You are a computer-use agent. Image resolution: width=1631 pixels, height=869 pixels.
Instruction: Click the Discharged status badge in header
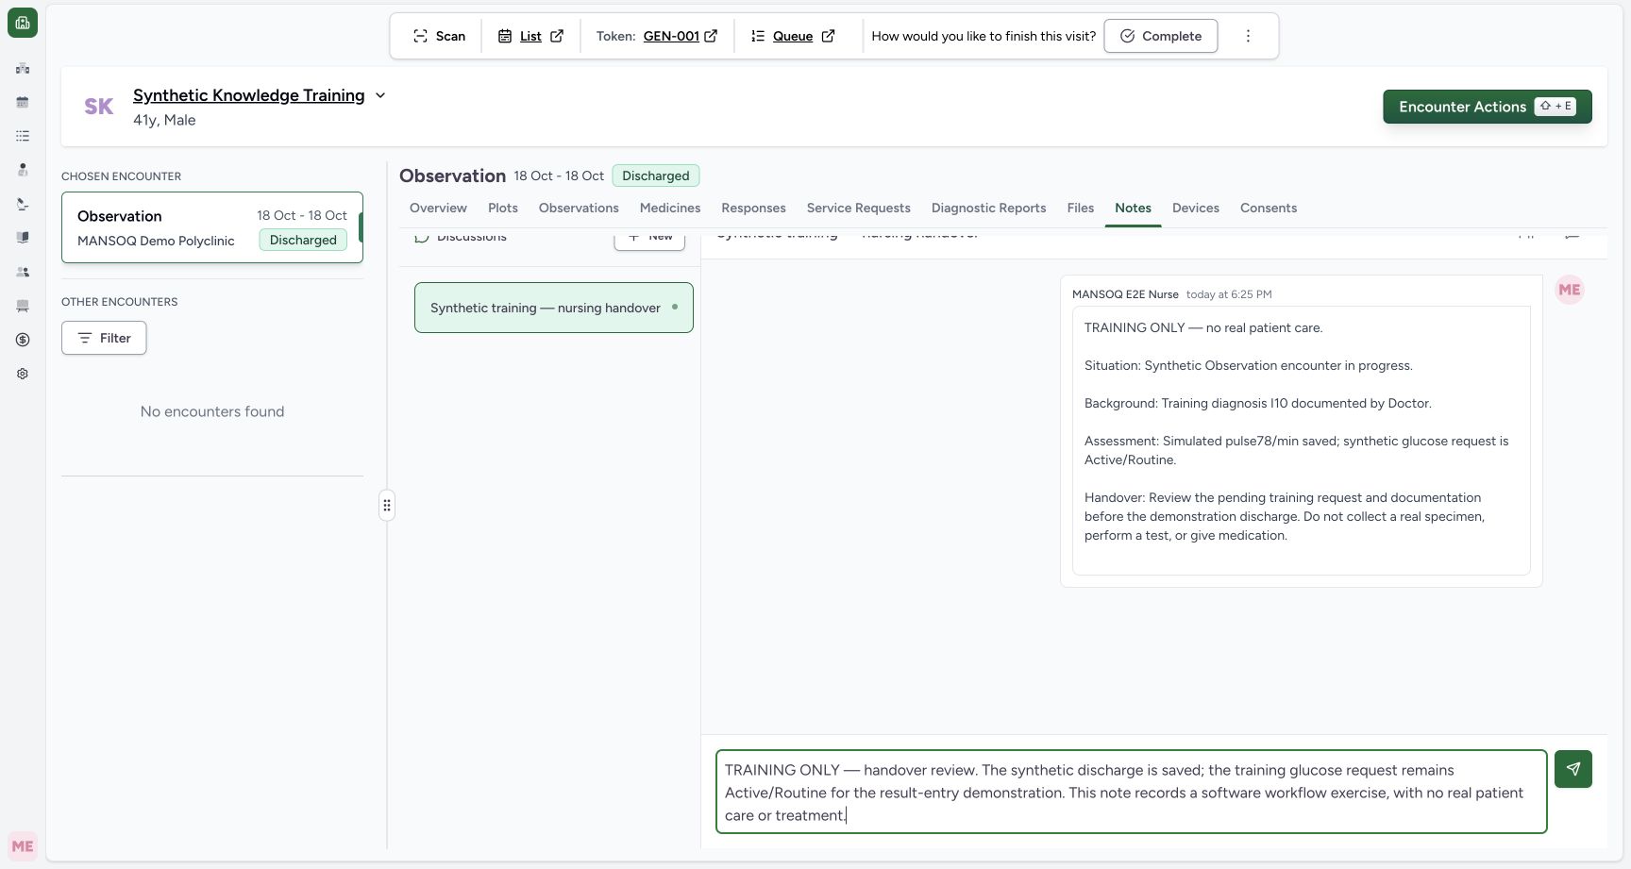pyautogui.click(x=656, y=175)
